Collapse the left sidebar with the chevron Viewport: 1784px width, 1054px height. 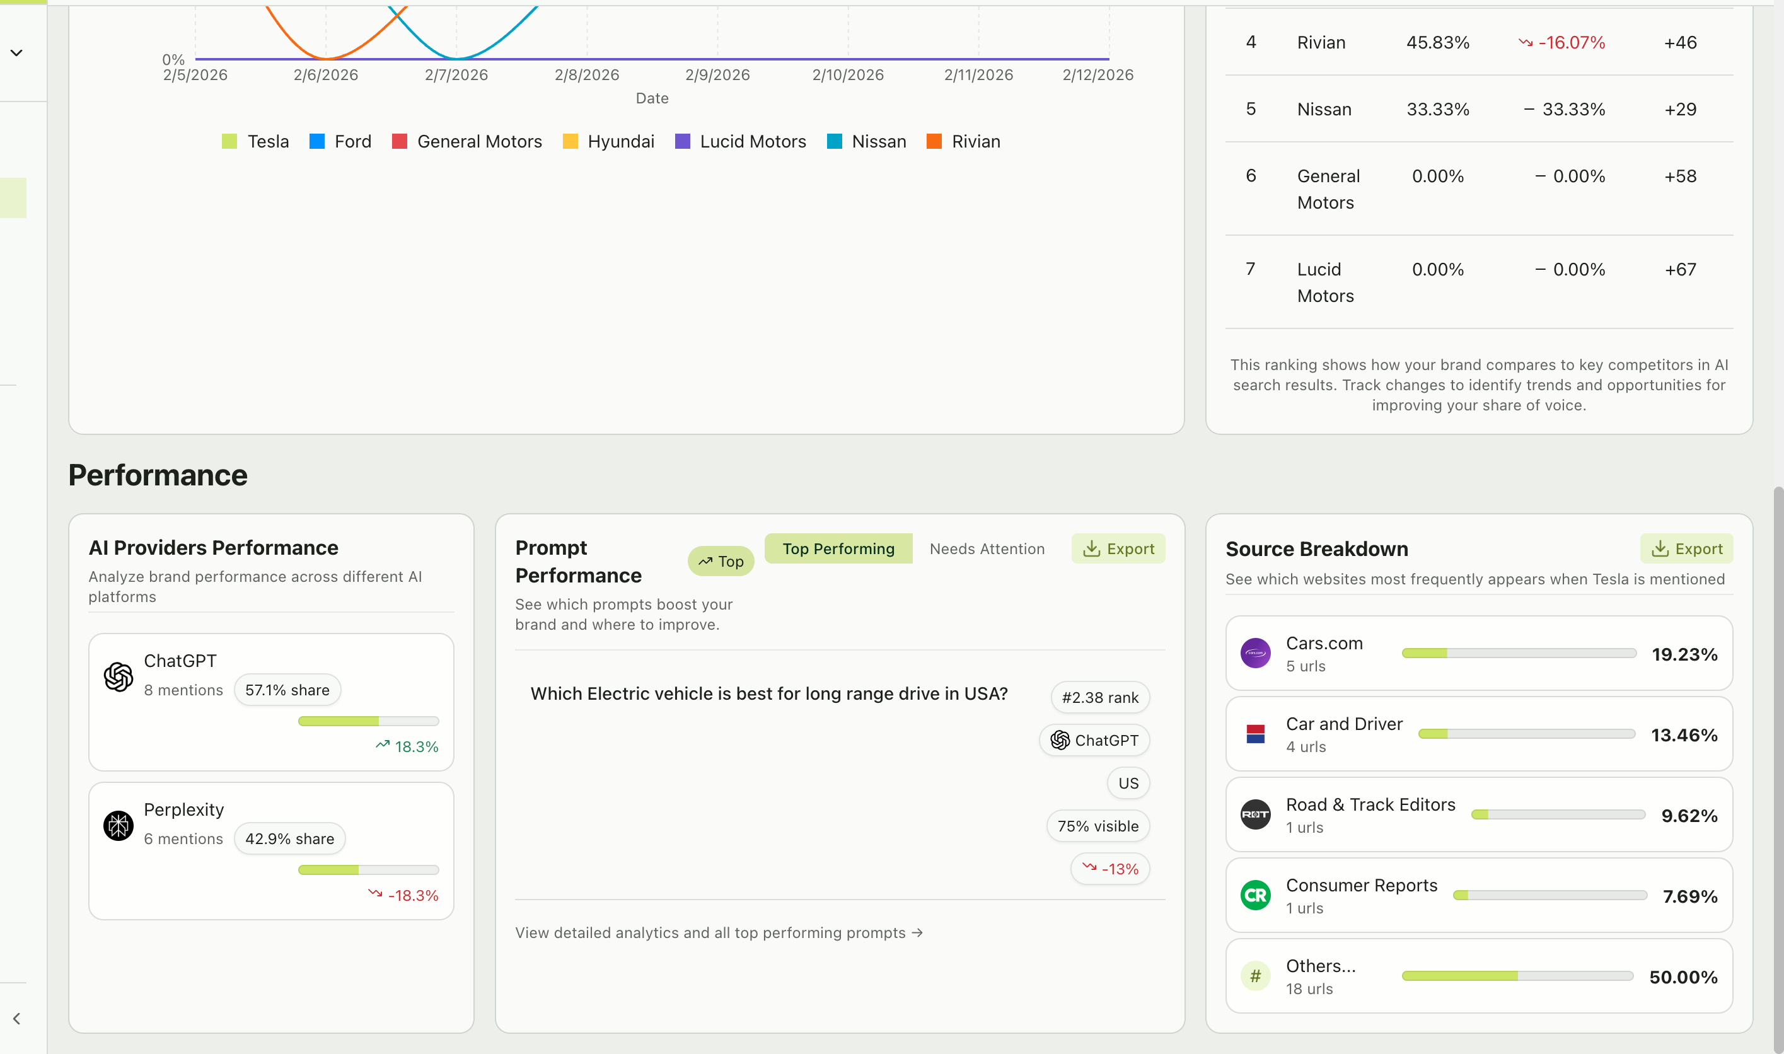(x=16, y=1019)
